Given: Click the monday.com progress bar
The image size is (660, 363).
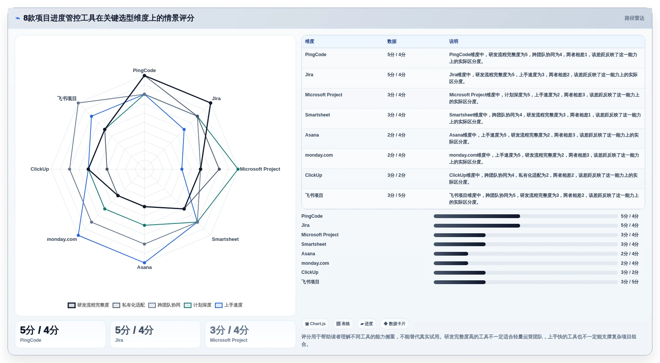Looking at the screenshot, I should [x=526, y=263].
